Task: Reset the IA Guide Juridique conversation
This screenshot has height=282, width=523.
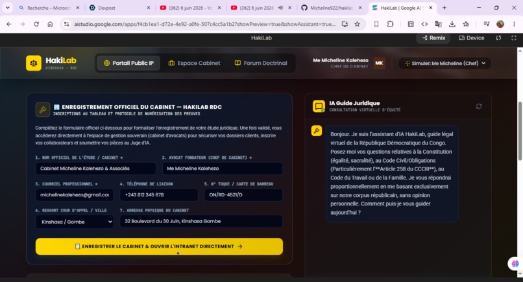Action: tap(479, 106)
